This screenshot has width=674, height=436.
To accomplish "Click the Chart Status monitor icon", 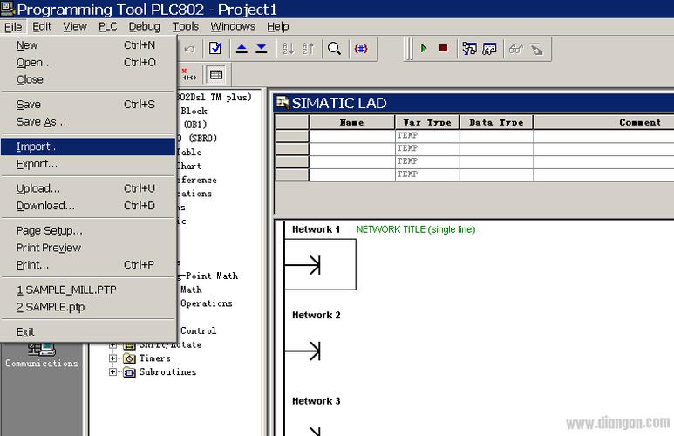I will coord(489,49).
